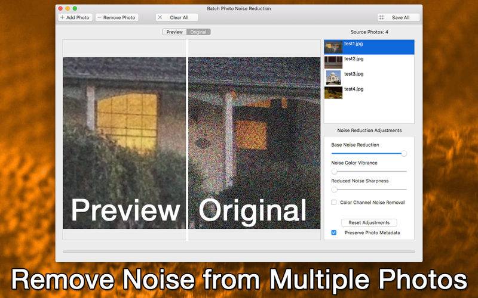Enable Color Channel Noise Removal checkbox
The image size is (478, 298).
tap(334, 202)
